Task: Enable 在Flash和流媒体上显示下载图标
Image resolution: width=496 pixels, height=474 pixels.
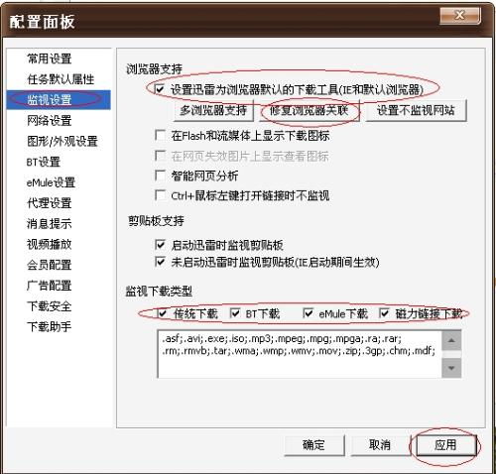Action: tap(160, 135)
